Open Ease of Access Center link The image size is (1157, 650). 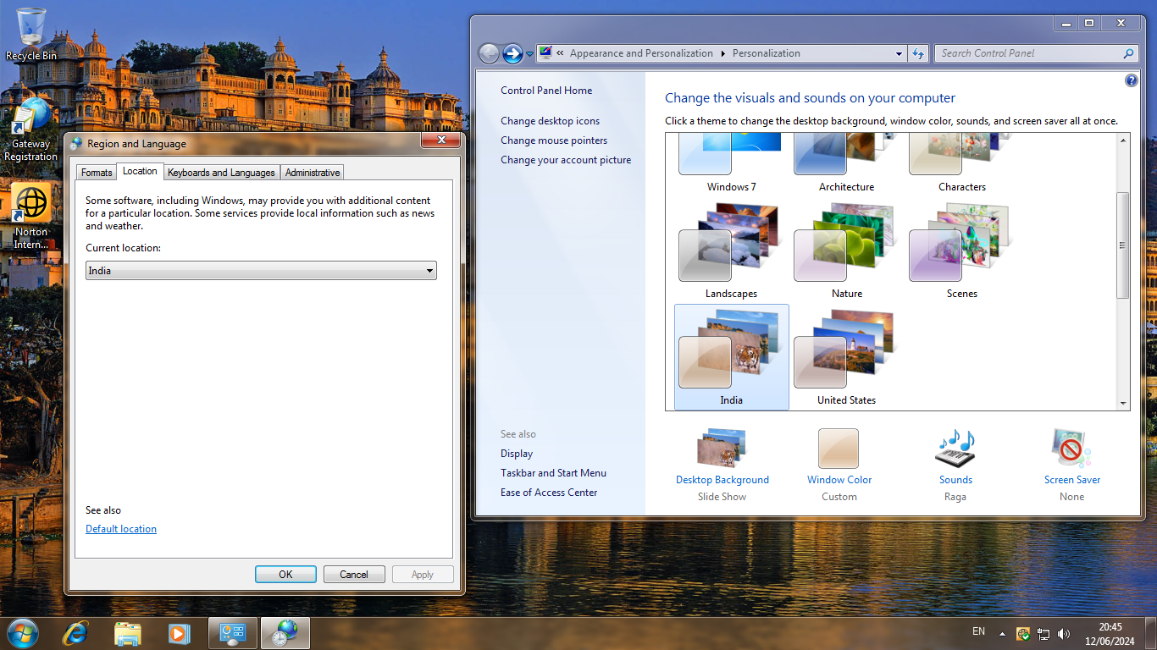click(549, 493)
